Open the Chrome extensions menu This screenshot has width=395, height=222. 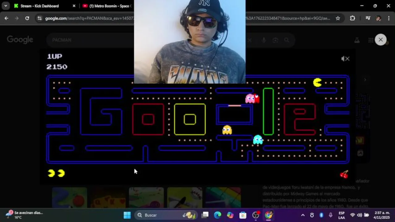[x=352, y=18]
